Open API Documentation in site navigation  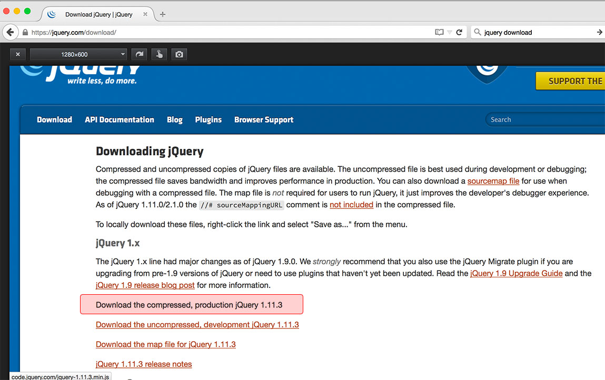(x=120, y=119)
